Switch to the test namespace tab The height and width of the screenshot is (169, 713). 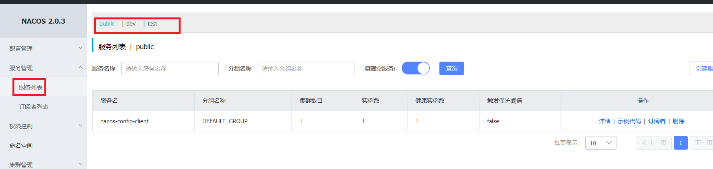click(152, 24)
